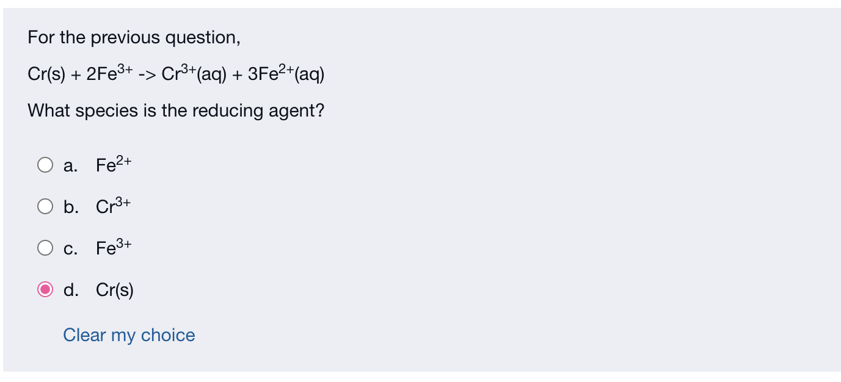Select answer choice a radio button
The image size is (841, 382).
coord(45,164)
